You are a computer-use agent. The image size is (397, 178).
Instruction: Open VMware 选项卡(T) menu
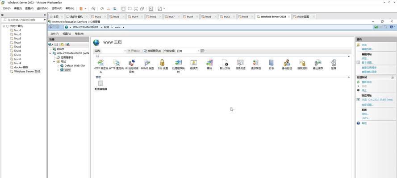(57, 8)
